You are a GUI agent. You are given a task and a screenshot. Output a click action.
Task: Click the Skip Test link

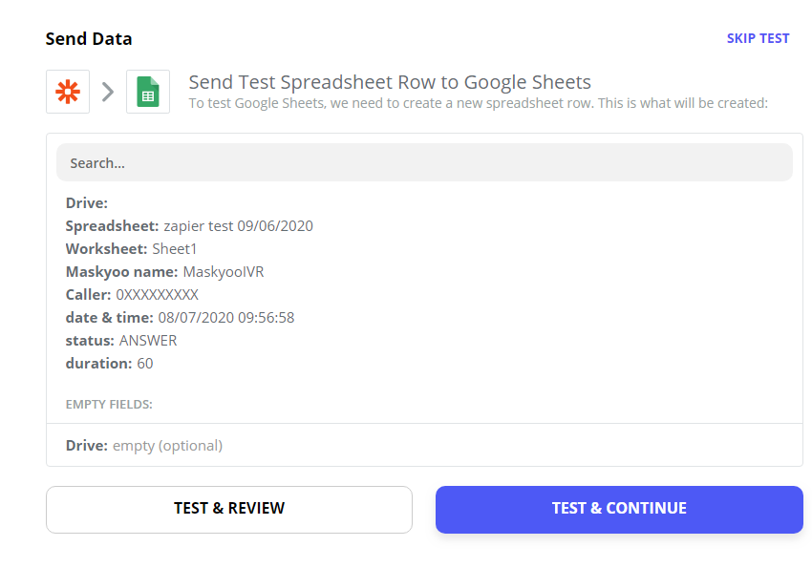click(758, 38)
